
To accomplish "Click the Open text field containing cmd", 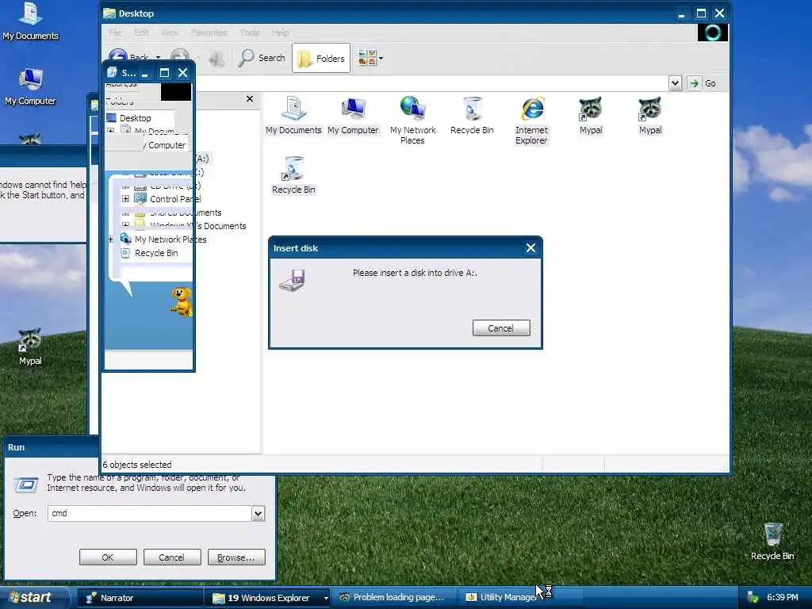I will click(149, 513).
